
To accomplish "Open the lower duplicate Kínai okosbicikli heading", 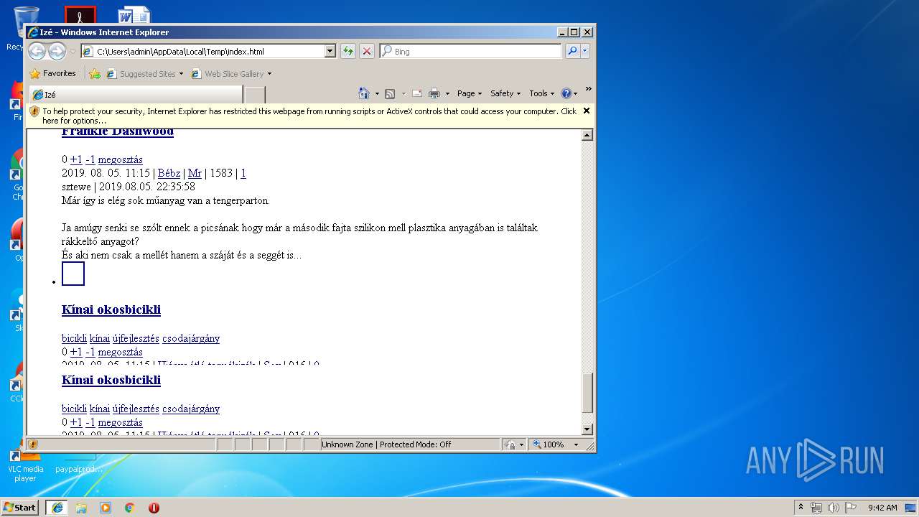I will pyautogui.click(x=111, y=380).
